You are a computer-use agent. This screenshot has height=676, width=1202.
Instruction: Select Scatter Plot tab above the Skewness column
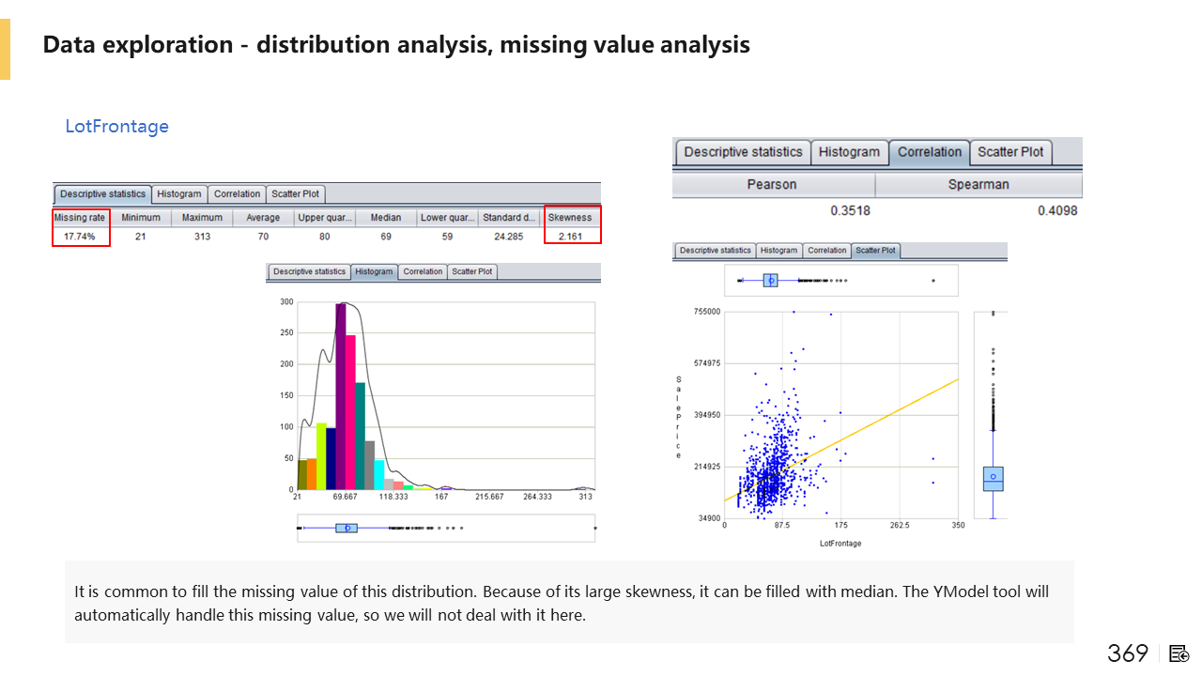pos(296,194)
